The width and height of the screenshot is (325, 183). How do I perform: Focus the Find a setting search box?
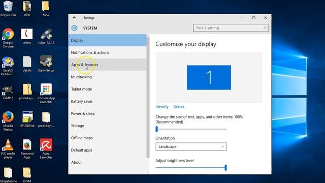pos(231,28)
